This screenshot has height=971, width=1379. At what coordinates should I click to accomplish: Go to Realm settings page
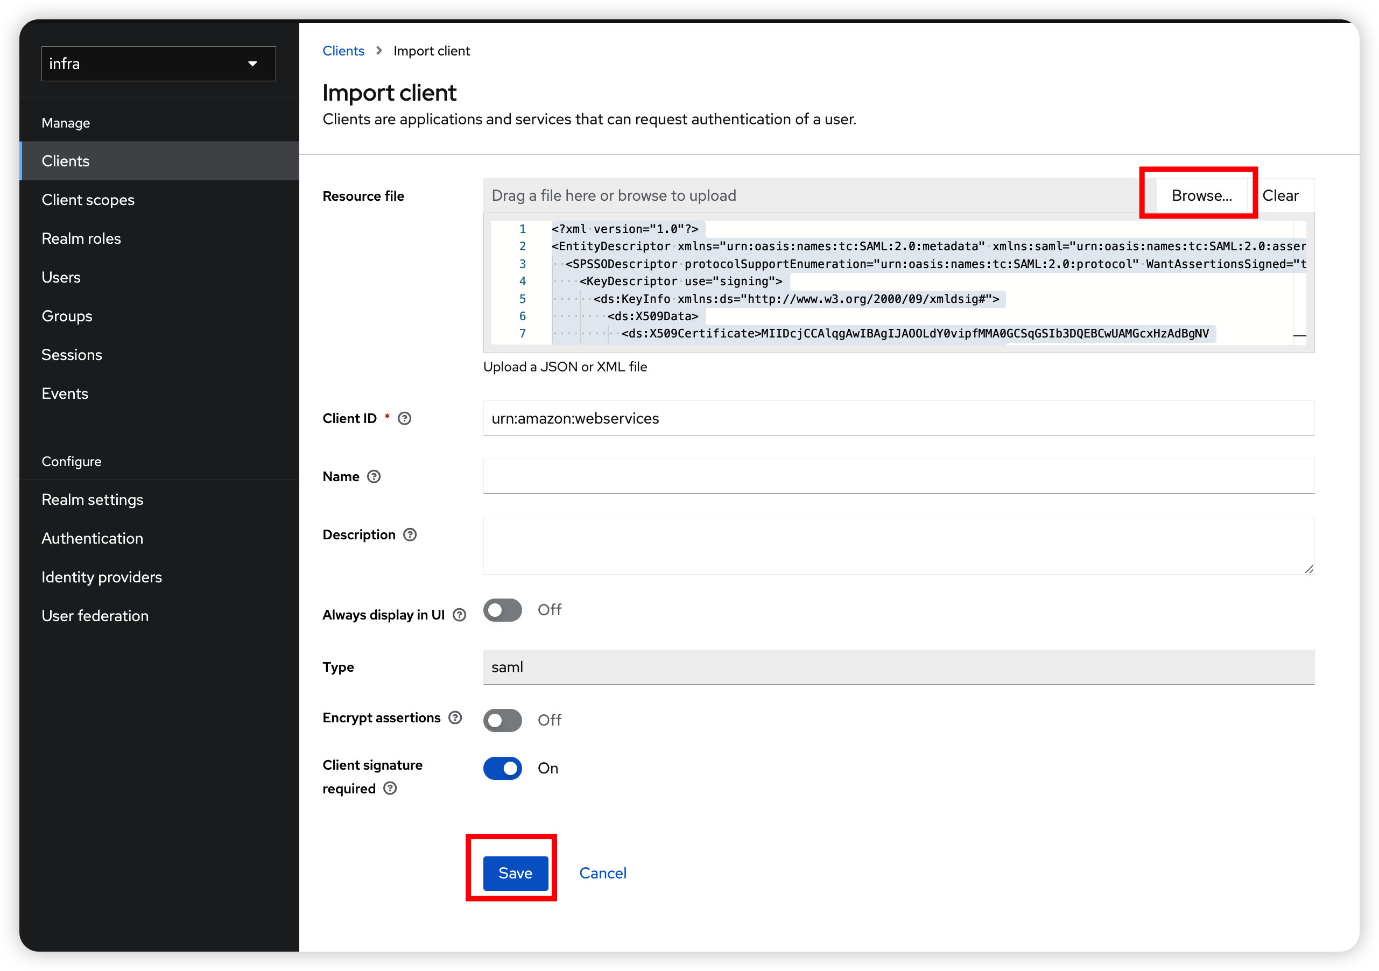93,499
